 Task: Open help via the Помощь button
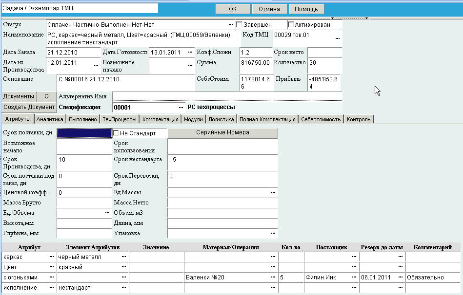[x=306, y=9]
